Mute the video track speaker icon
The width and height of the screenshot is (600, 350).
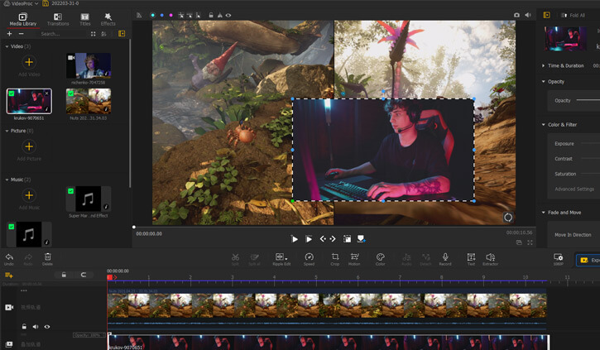pos(36,327)
